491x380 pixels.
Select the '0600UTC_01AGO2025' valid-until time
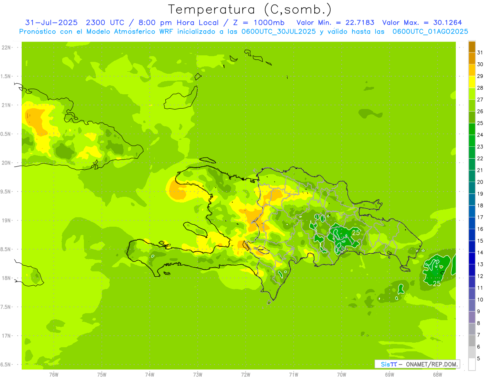click(430, 32)
